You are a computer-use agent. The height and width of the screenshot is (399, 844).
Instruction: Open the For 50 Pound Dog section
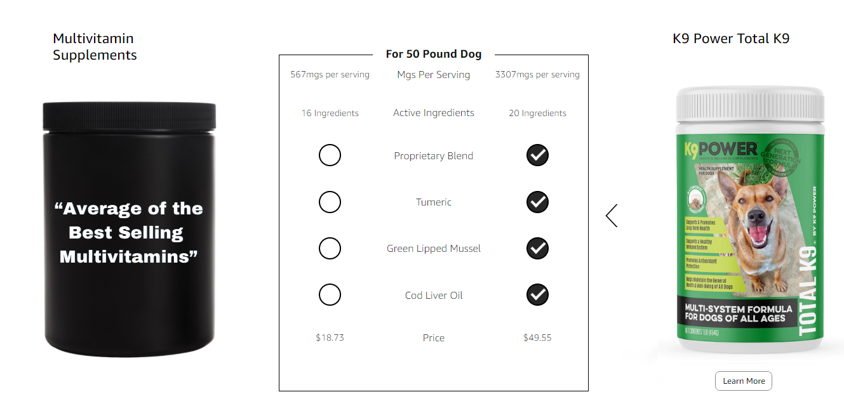[x=434, y=54]
